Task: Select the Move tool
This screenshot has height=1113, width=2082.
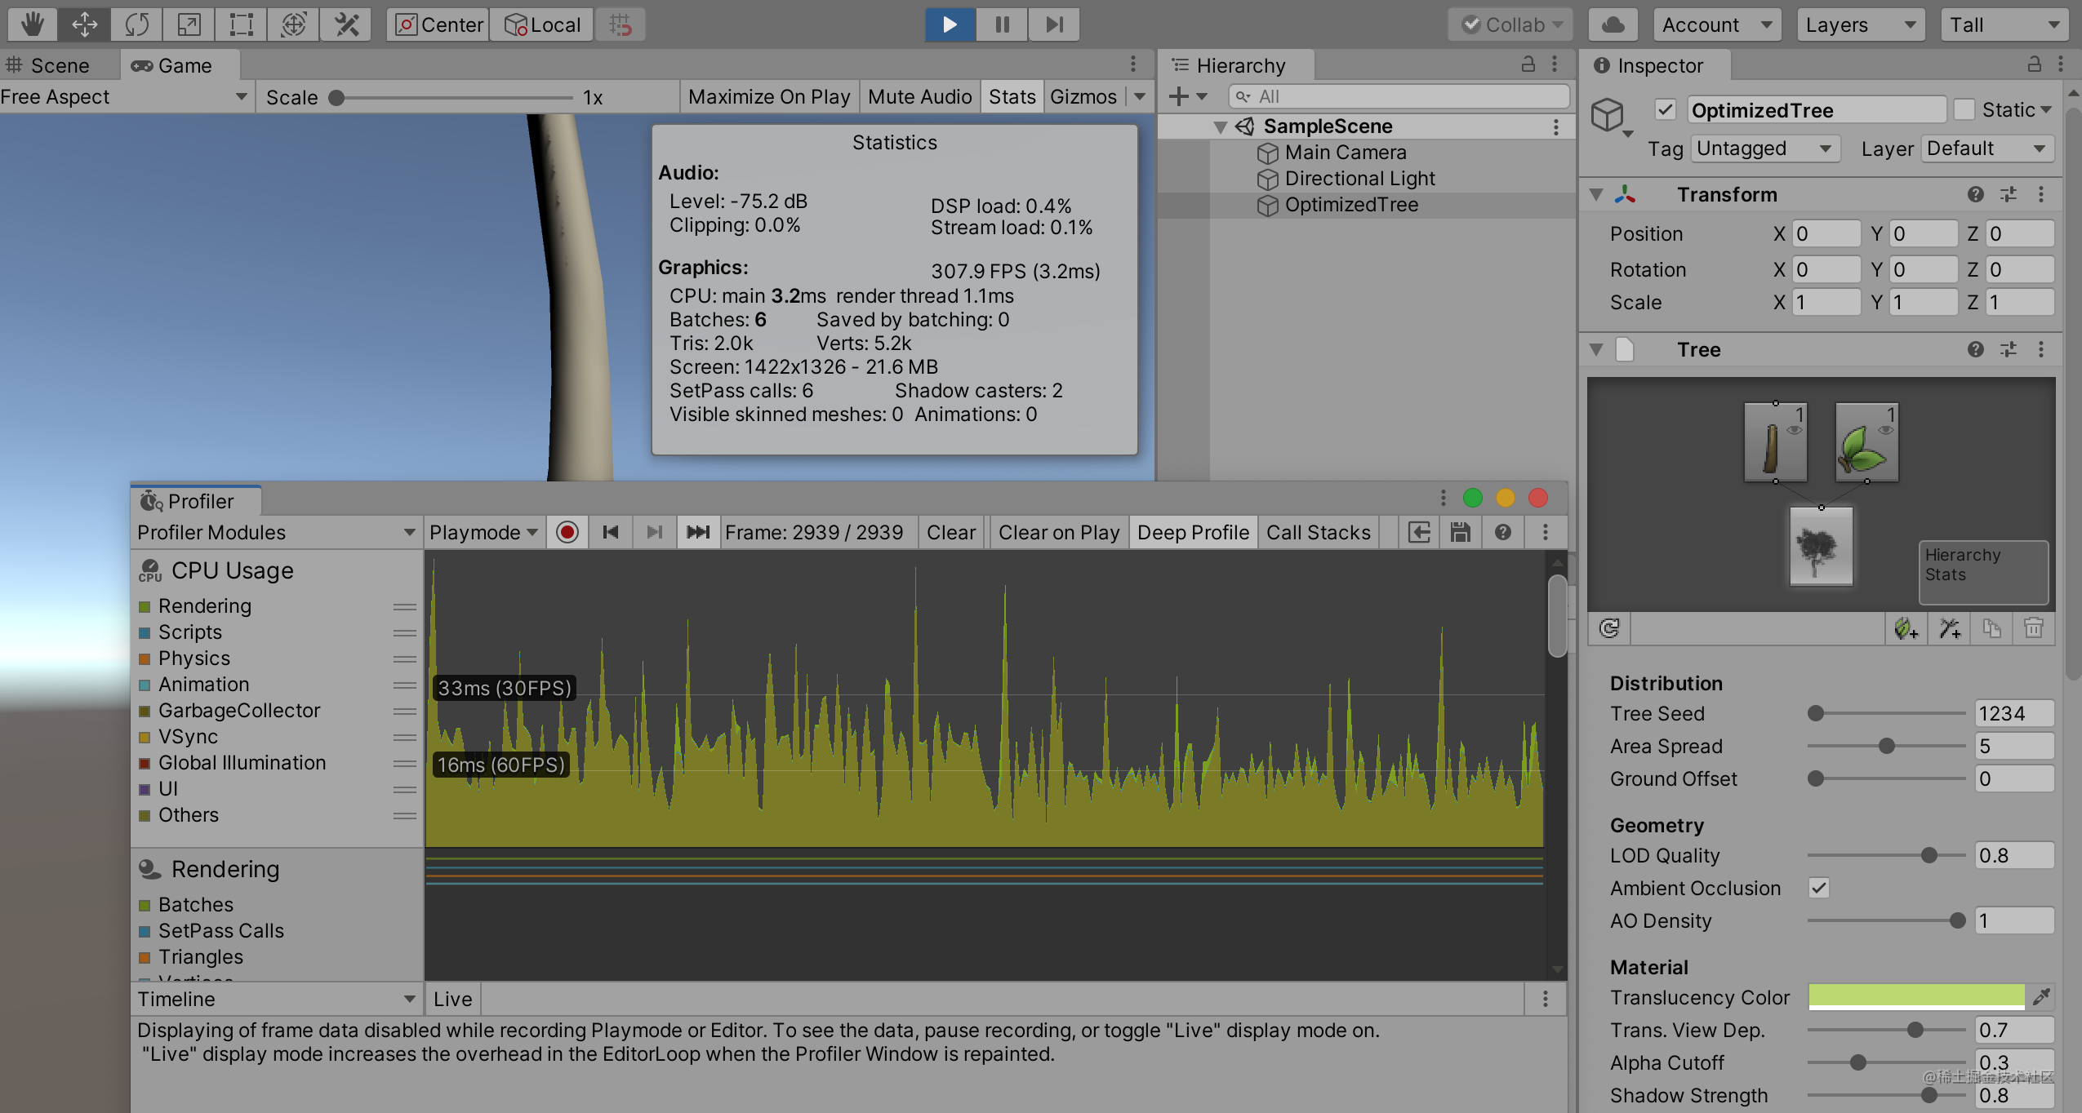Action: pos(84,24)
